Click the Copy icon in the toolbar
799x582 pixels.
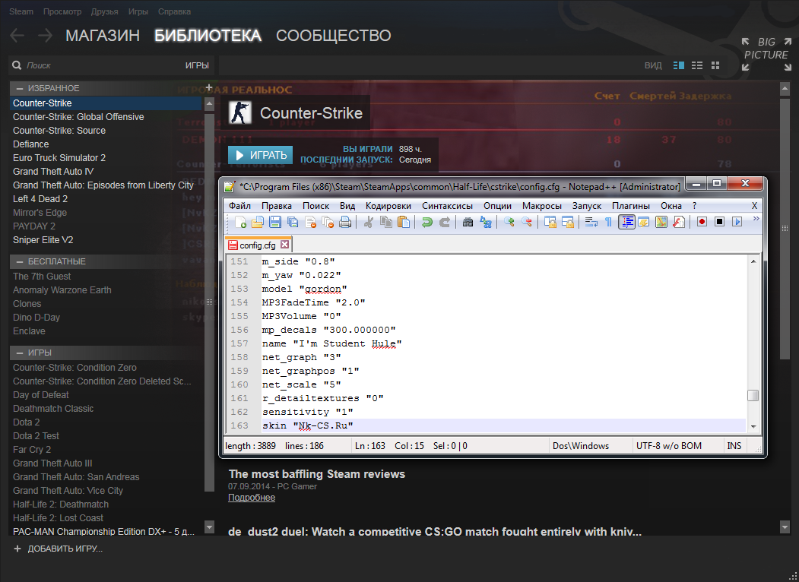(386, 222)
